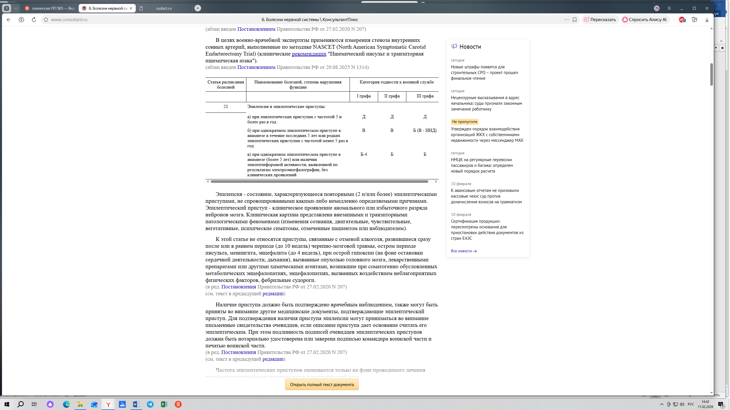Screen dimensions: 730x410
Task: Switch to the sudact.ru tab
Action: pyautogui.click(x=164, y=8)
